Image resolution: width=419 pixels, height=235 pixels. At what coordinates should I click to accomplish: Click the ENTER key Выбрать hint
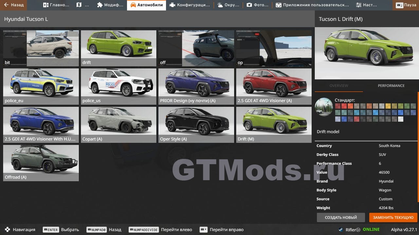click(61, 229)
